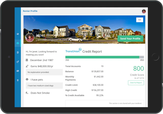
Task: Click the 'I have two medium-sized dogs' field
Action: click(x=44, y=85)
